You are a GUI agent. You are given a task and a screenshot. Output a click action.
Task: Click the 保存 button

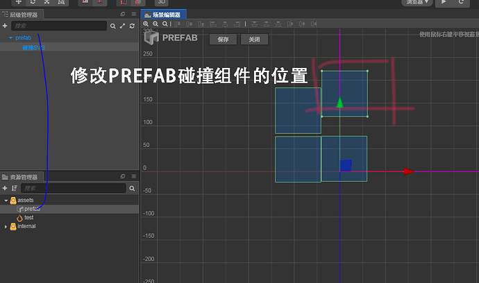[223, 40]
